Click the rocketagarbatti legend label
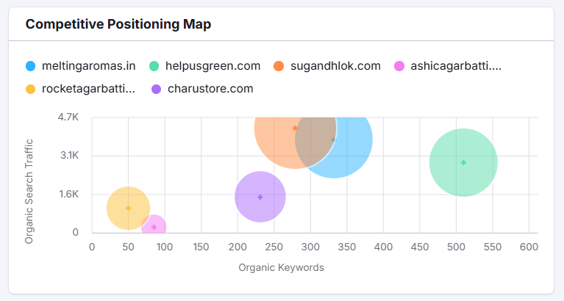 (89, 89)
